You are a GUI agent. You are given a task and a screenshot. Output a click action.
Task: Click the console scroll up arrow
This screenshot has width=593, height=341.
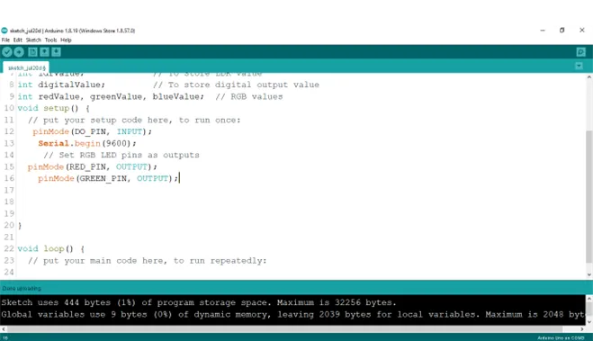[x=589, y=299]
